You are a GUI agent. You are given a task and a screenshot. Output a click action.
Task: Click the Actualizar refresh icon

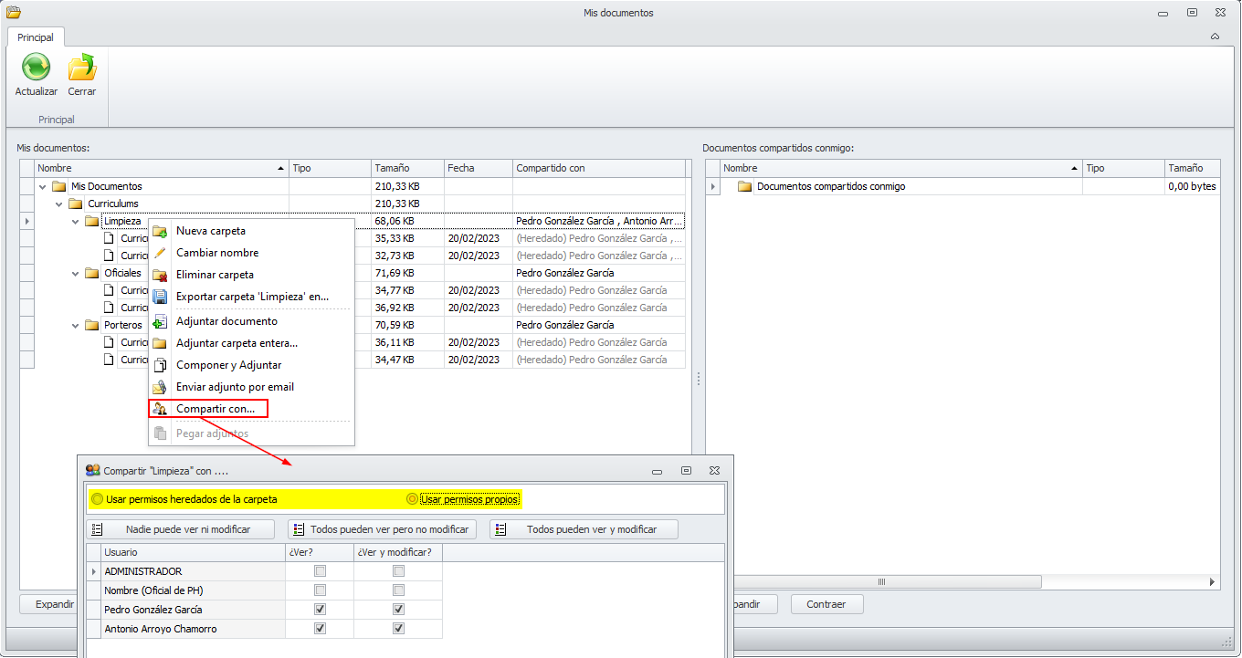pos(36,68)
